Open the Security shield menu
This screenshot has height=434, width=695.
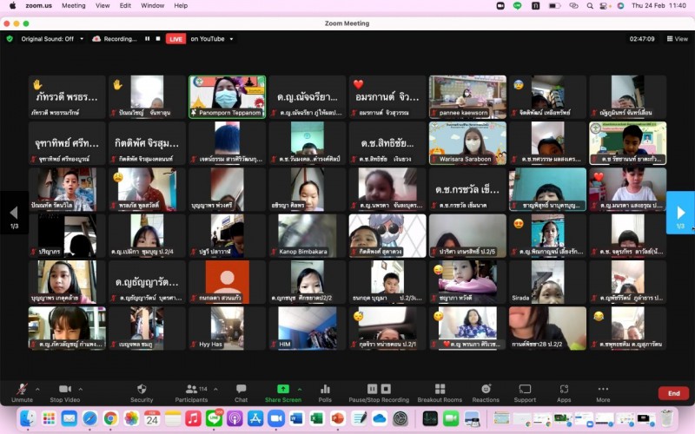(x=142, y=392)
